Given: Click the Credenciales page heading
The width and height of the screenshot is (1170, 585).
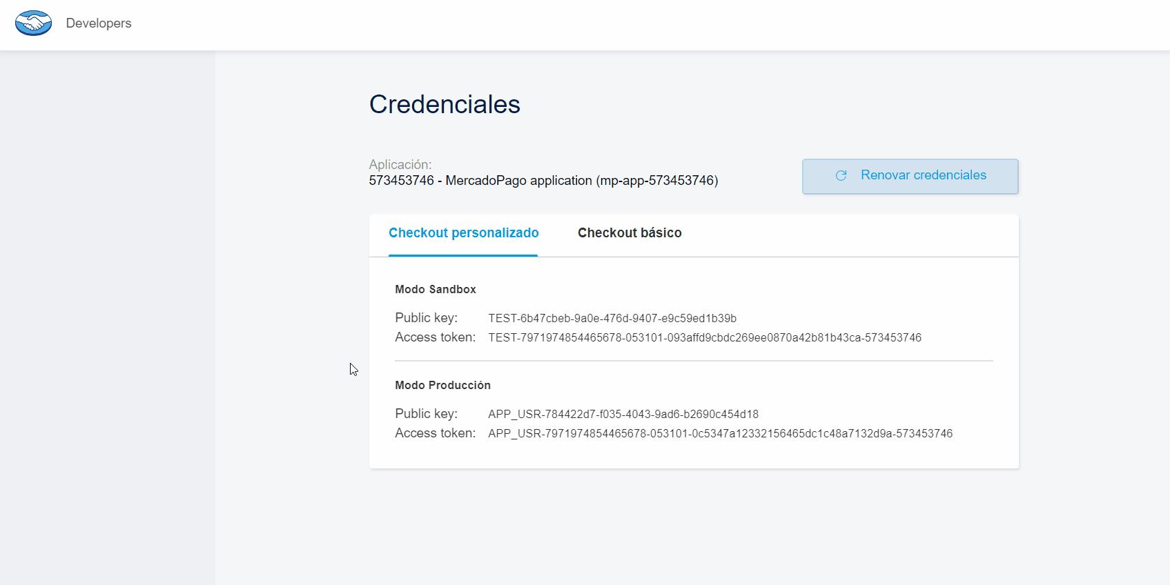Looking at the screenshot, I should (x=445, y=105).
